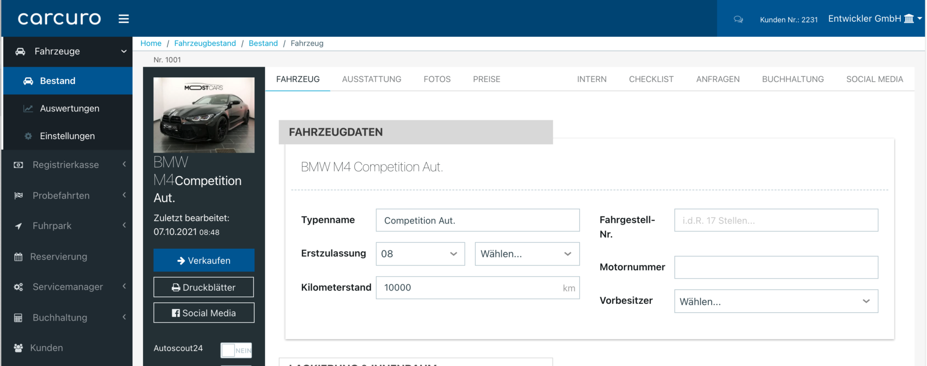Image resolution: width=927 pixels, height=366 pixels.
Task: Go to Bestand breadcrumb link
Action: tap(263, 43)
